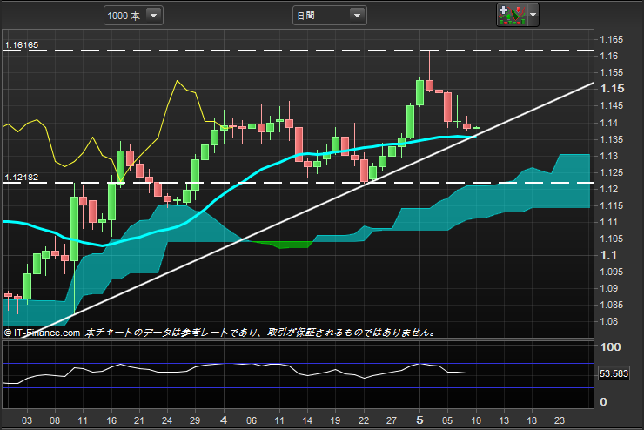Image resolution: width=644 pixels, height=430 pixels.
Task: Click the 1.135 price axis label
Action: [x=611, y=139]
